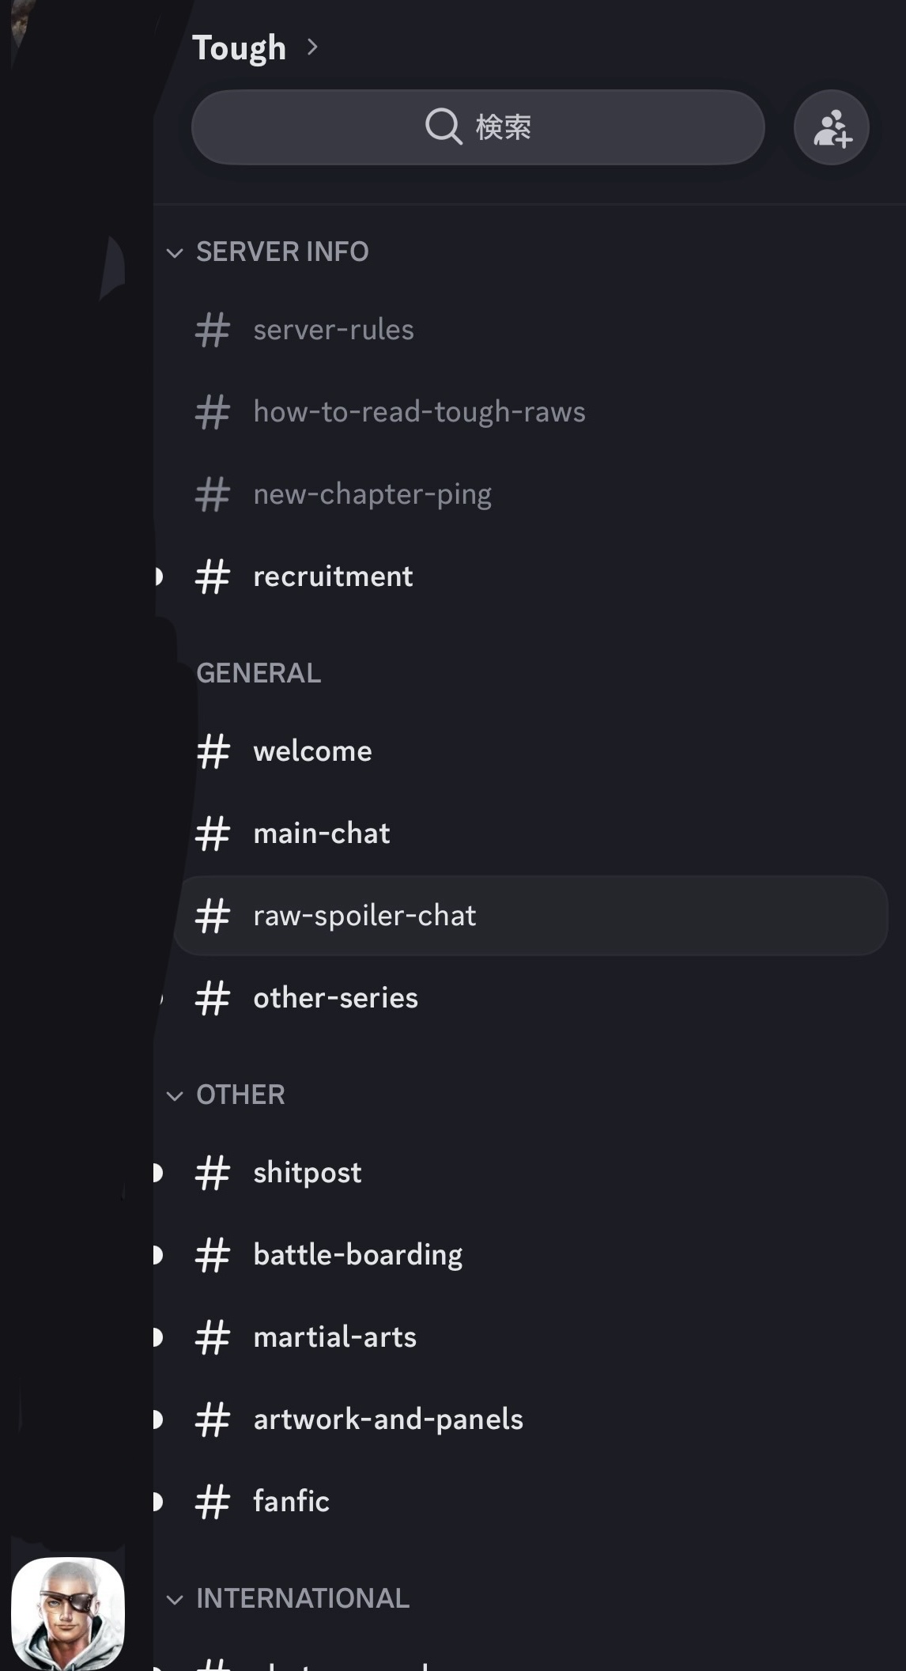Select the GENERAL category header
906x1671 pixels.
(x=259, y=673)
